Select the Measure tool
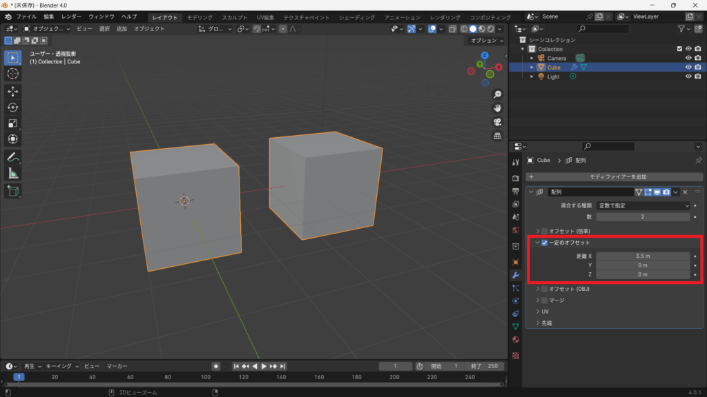Image resolution: width=707 pixels, height=397 pixels. point(12,173)
